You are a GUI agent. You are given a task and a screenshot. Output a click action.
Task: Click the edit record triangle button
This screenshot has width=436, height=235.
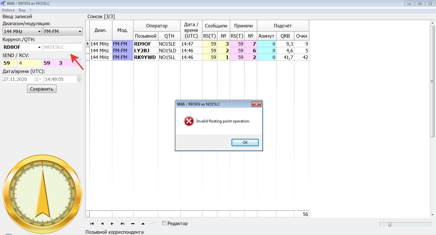(143, 224)
